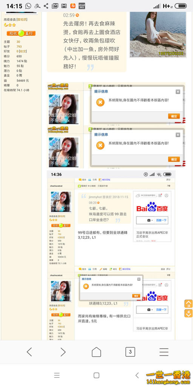
Task: Tap the orange Taobao notification icon
Action: coord(73,6)
